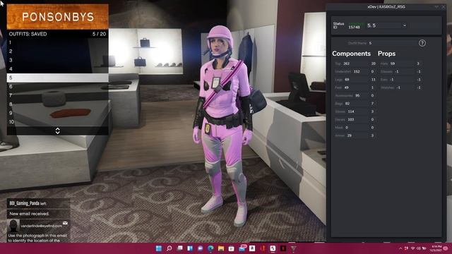This screenshot has height=254, width=452.
Task: Launch Microsoft Edge from taskbar
Action: coord(210,248)
